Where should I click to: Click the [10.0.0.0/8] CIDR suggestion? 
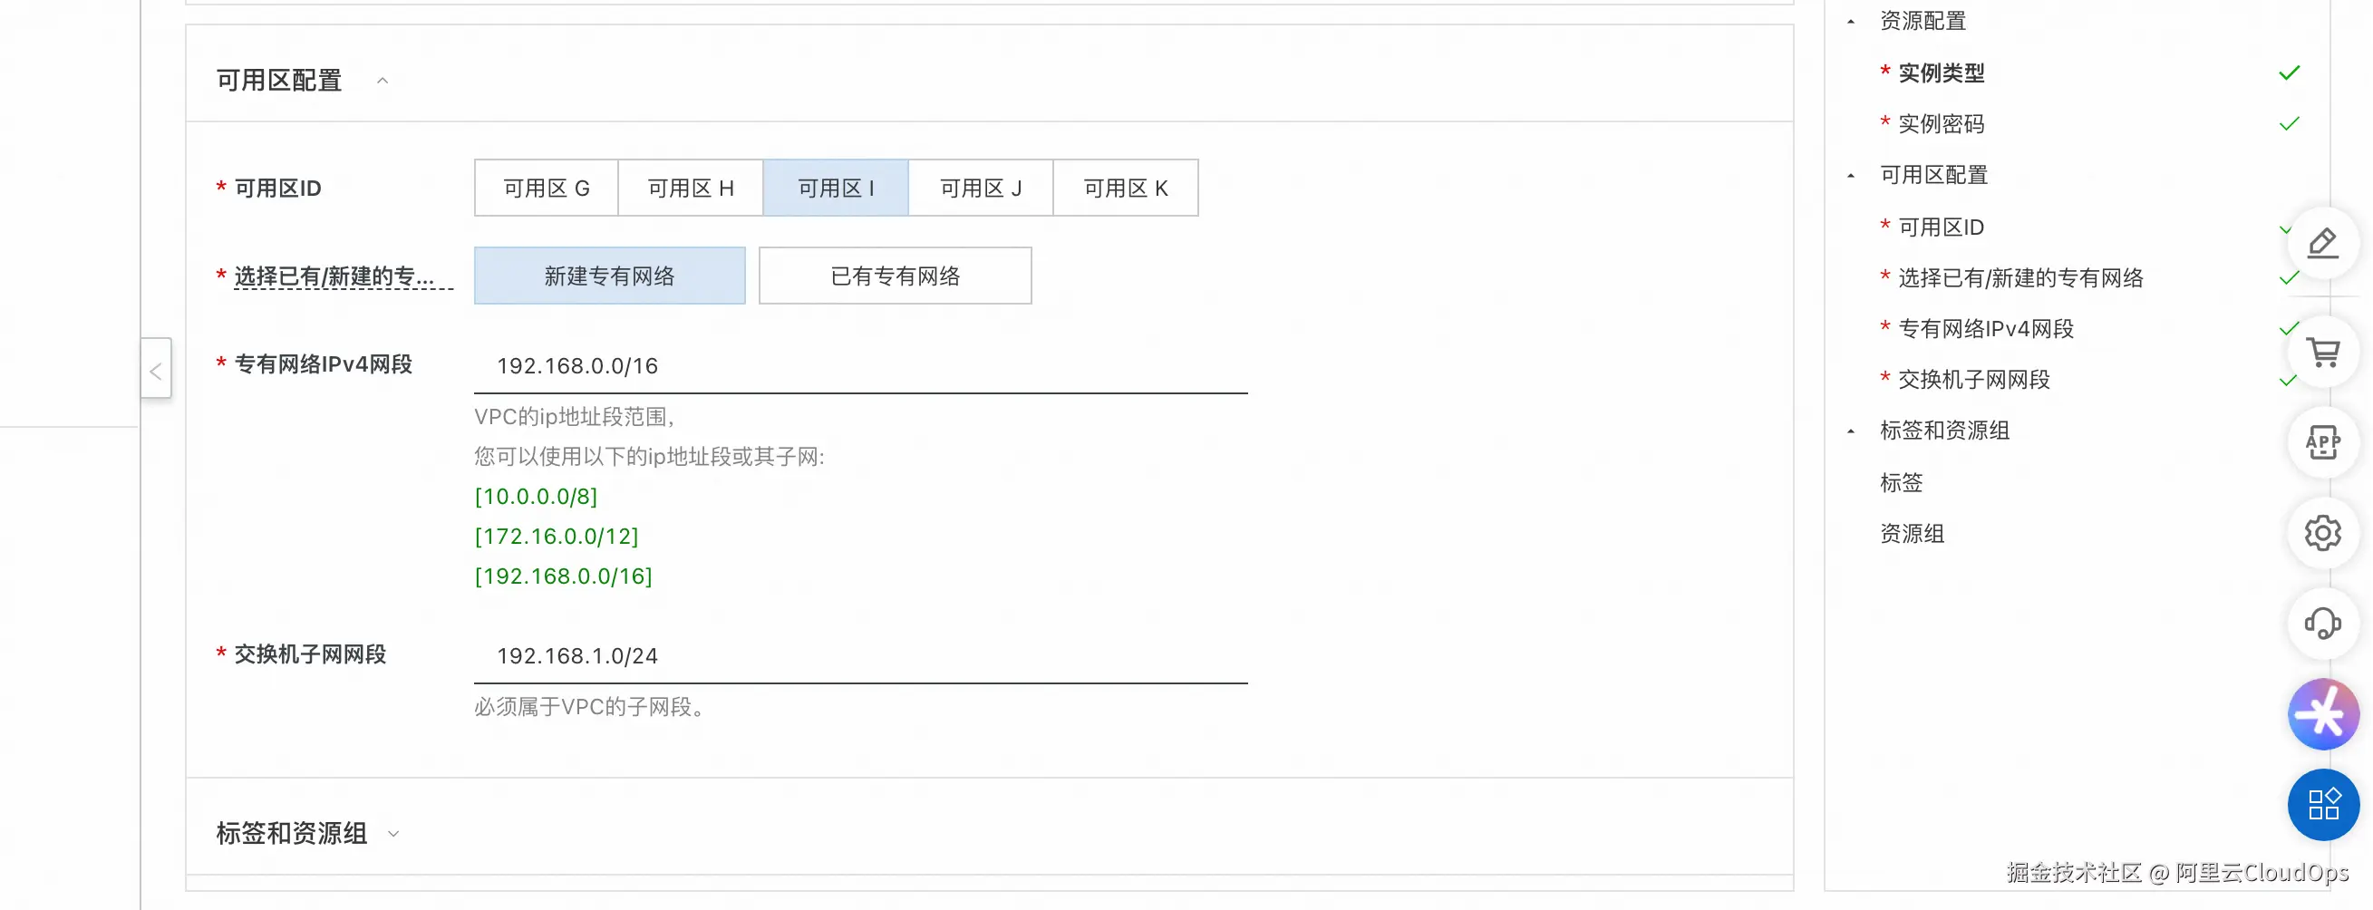[x=536, y=497]
